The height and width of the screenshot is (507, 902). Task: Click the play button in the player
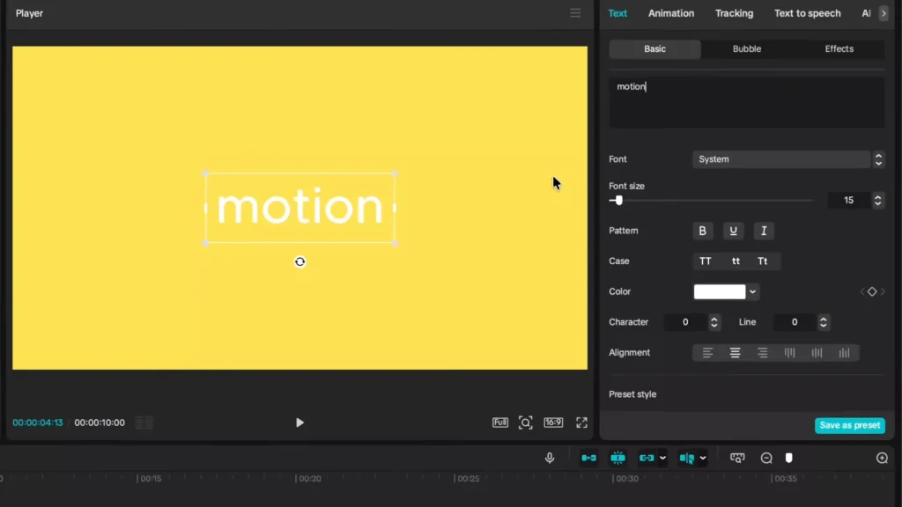[299, 422]
